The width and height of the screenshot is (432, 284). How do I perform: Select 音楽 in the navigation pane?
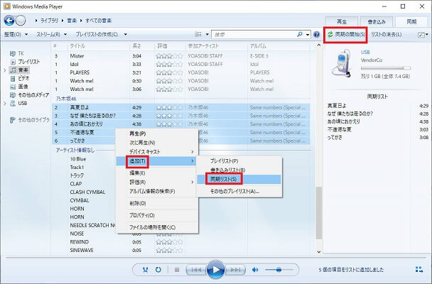click(x=23, y=70)
